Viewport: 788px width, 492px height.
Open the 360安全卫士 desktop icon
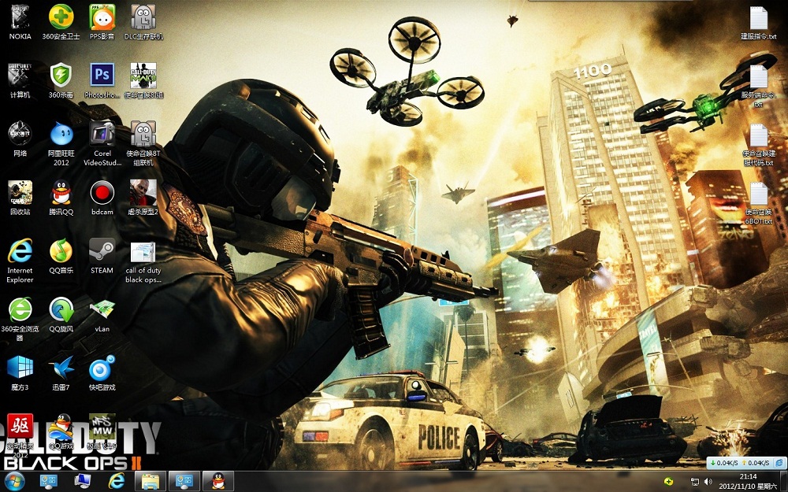click(x=61, y=17)
